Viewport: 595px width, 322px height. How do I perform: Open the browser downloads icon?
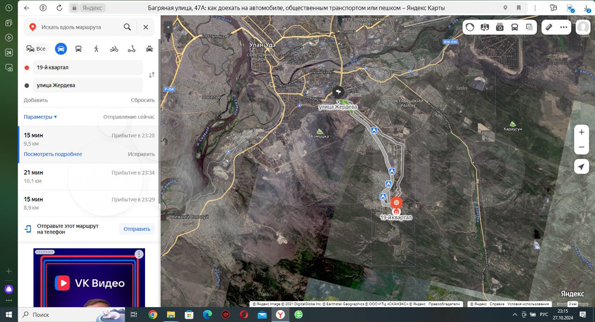click(586, 8)
